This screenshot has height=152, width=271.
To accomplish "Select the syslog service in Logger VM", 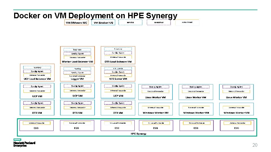I will coord(77,69).
